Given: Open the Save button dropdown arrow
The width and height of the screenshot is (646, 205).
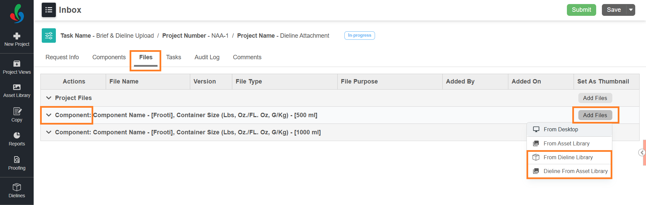Looking at the screenshot, I should 631,10.
